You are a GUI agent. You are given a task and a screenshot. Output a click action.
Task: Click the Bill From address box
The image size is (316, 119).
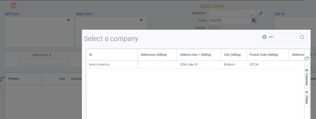[39, 32]
